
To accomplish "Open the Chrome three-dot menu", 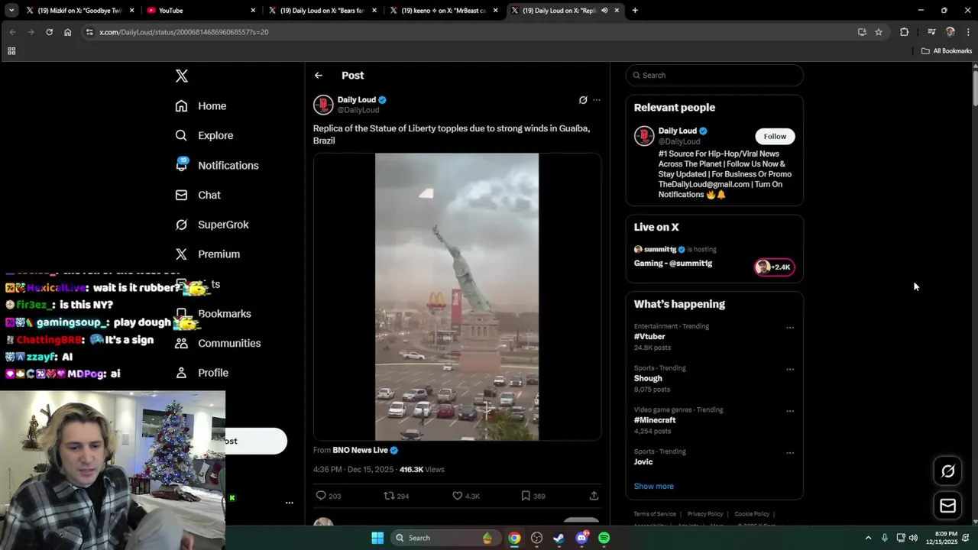I will click(x=968, y=32).
